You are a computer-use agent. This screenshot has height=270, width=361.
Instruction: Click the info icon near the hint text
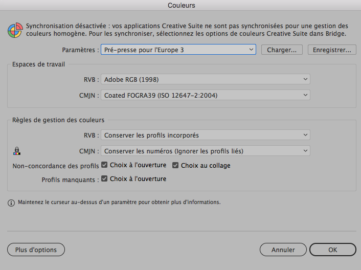pos(11,203)
